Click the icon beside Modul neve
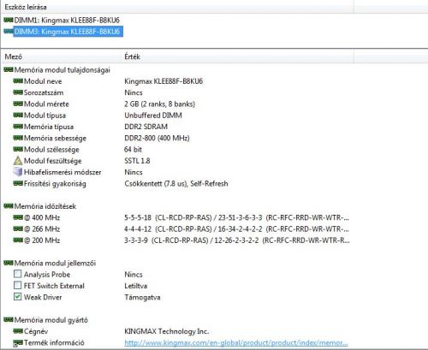Viewport: 428px width, 350px height. [18, 81]
